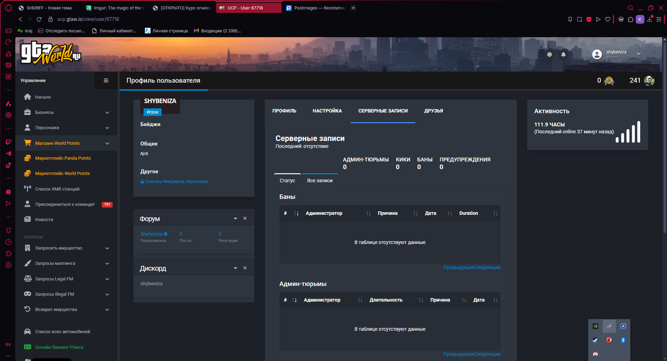Click the panda points icon next to 241
The width and height of the screenshot is (667, 361).
(x=649, y=81)
